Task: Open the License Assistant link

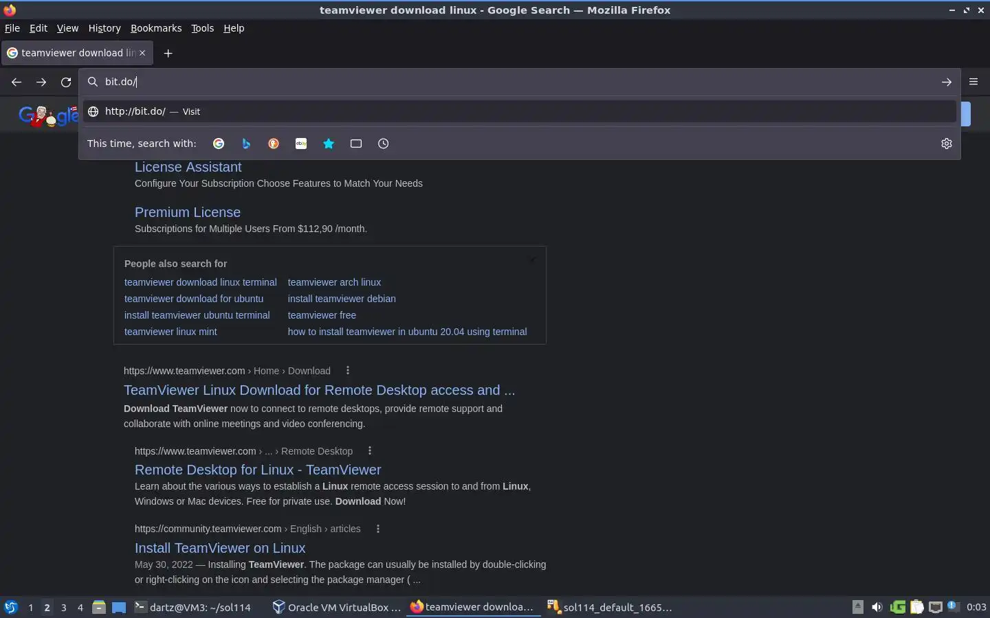Action: pyautogui.click(x=188, y=167)
